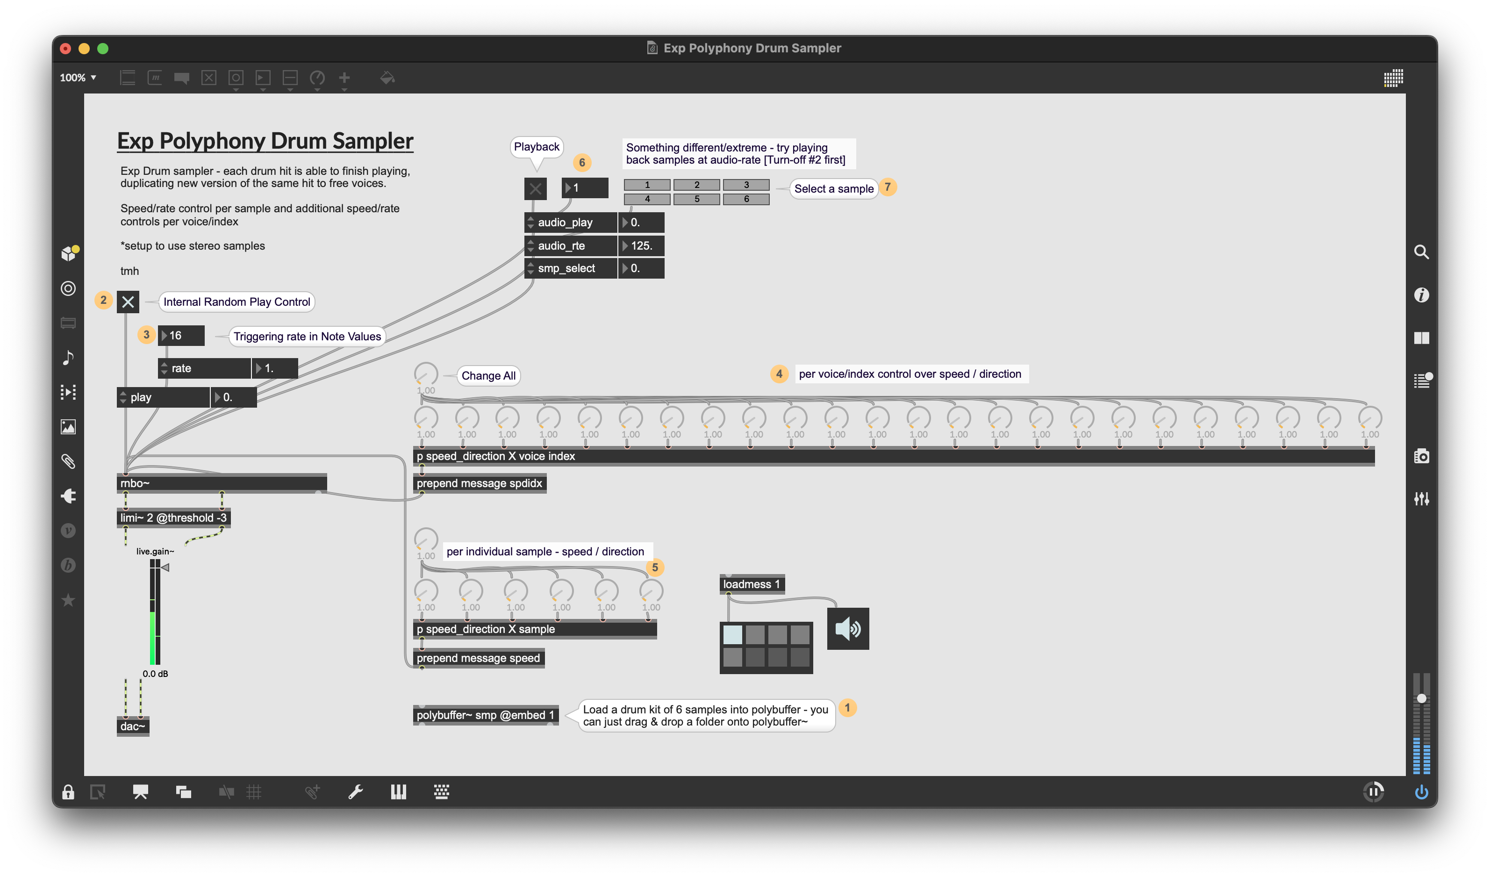This screenshot has width=1490, height=877.
Task: Select sample button 4
Action: (647, 199)
